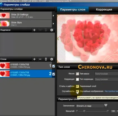Click 'Slide Style' text
Viewport: 118px width, 116px height.
tap(16, 23)
